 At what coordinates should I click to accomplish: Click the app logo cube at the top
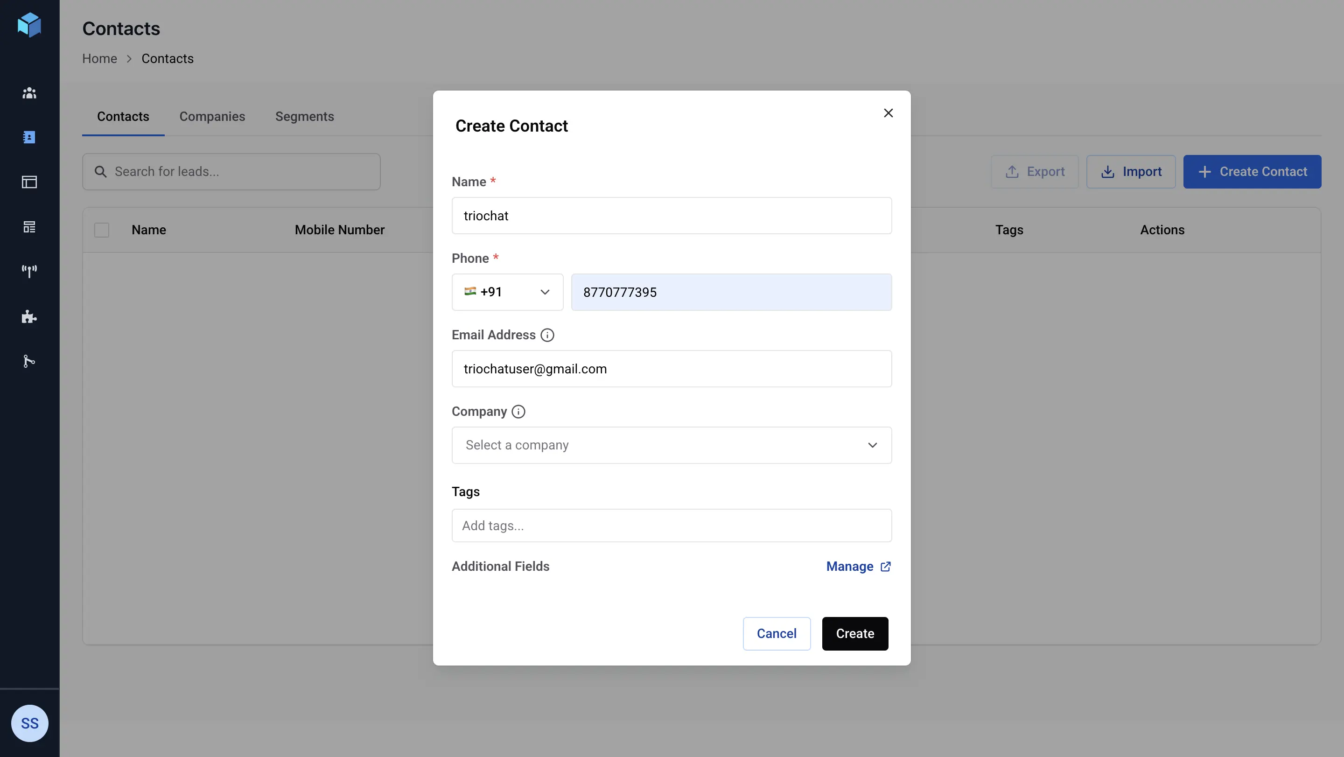coord(29,25)
